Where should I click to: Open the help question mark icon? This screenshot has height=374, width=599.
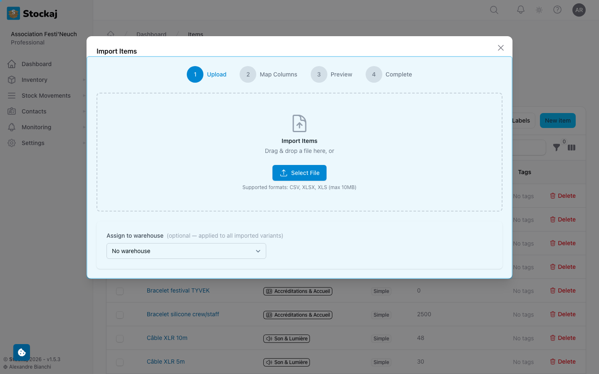pos(557,10)
